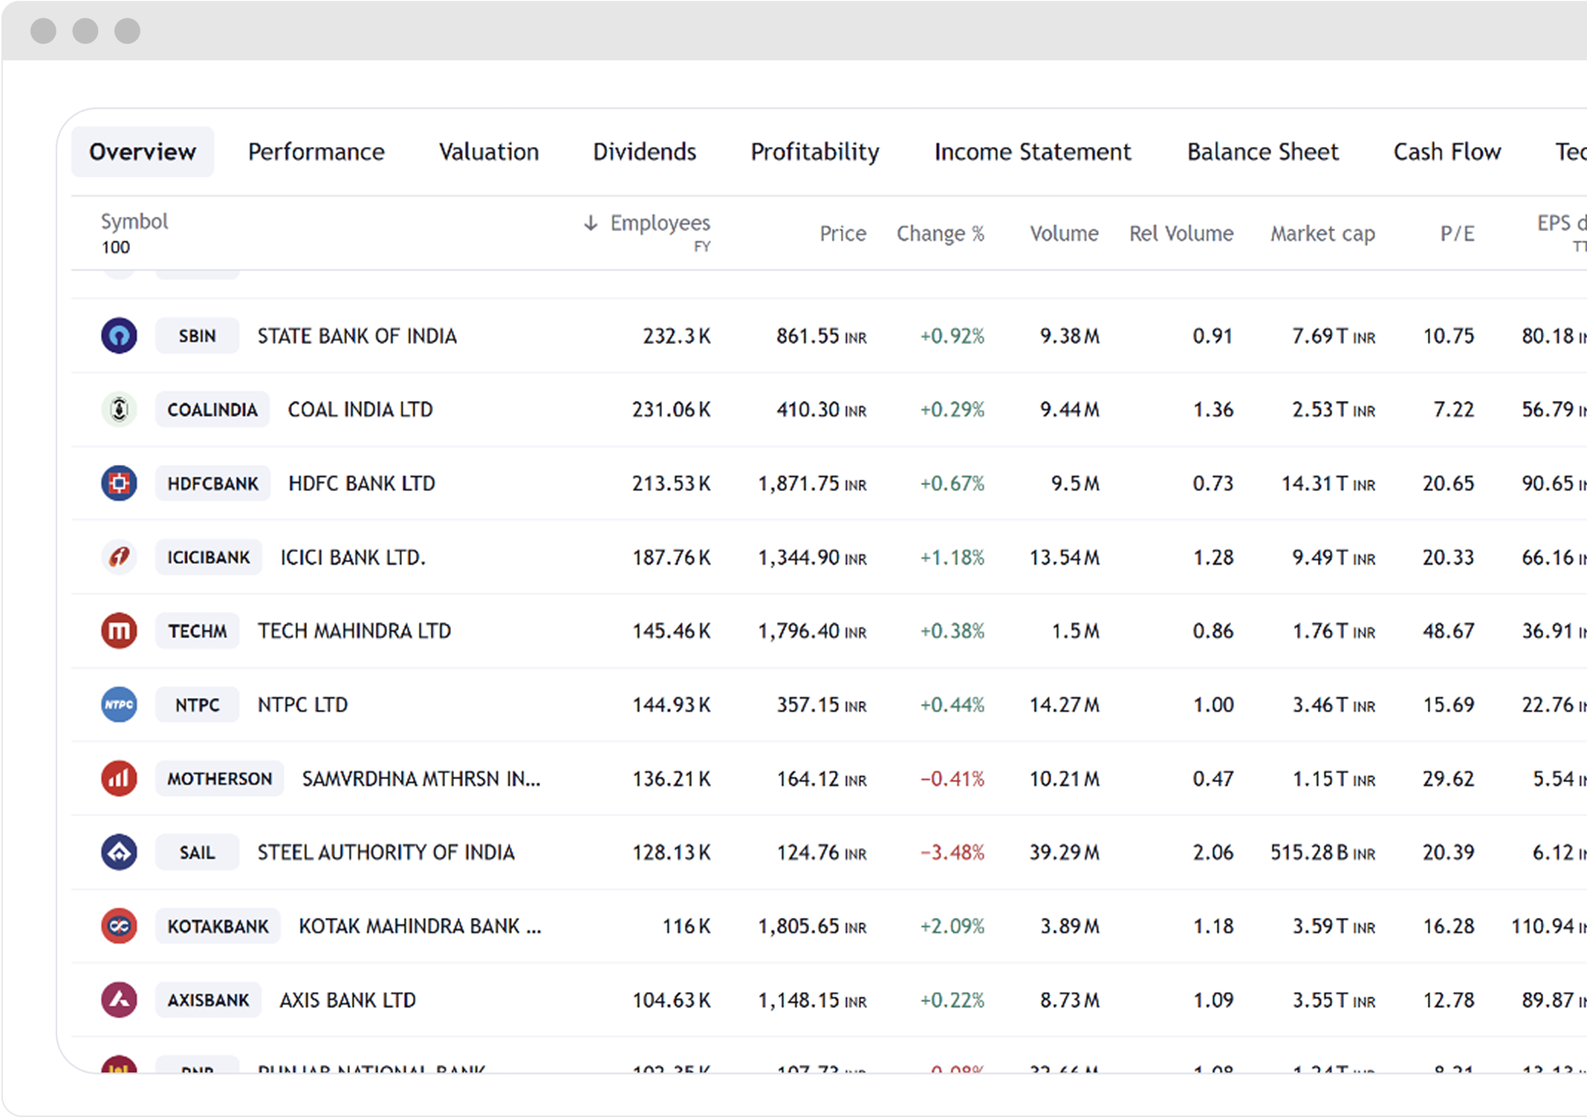This screenshot has width=1587, height=1117.
Task: Click the ICICI Bank logo icon
Action: [x=119, y=557]
